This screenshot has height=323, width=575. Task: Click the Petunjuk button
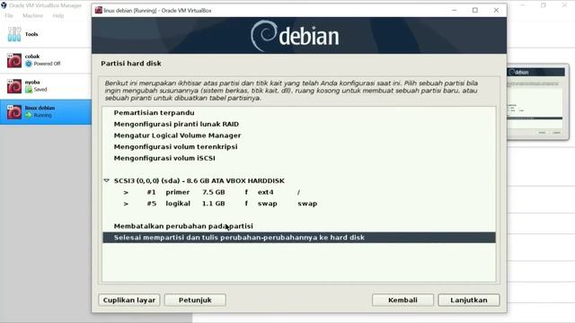click(195, 300)
